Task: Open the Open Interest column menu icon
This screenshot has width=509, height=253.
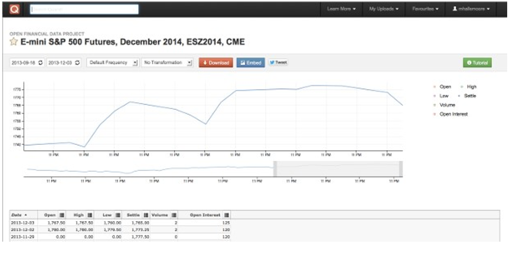Action: click(x=227, y=215)
